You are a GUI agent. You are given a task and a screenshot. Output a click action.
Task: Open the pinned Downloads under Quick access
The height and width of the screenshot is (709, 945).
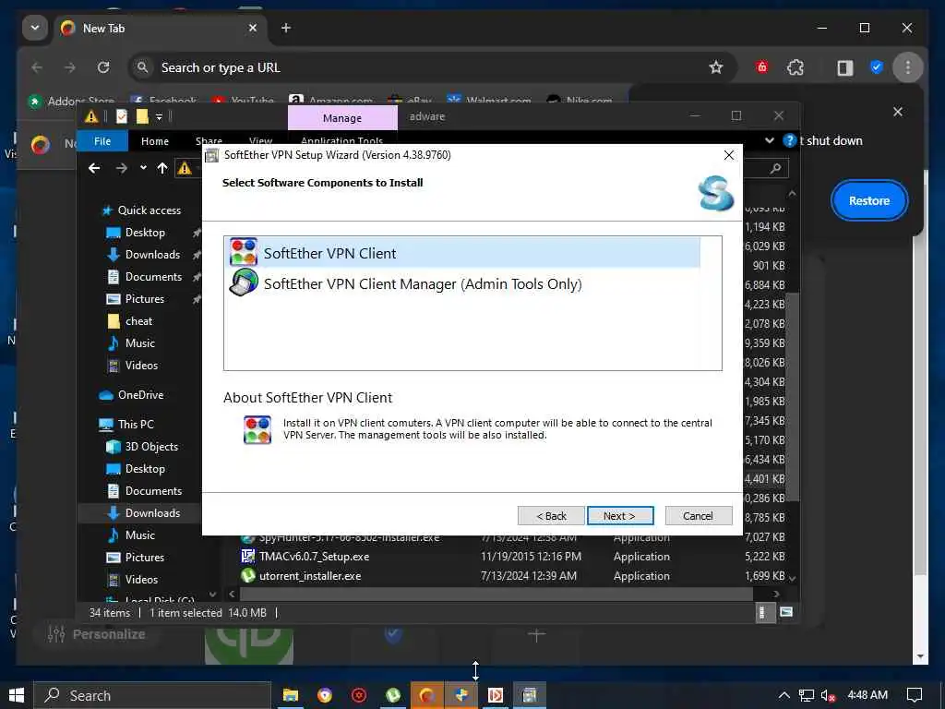coord(152,255)
